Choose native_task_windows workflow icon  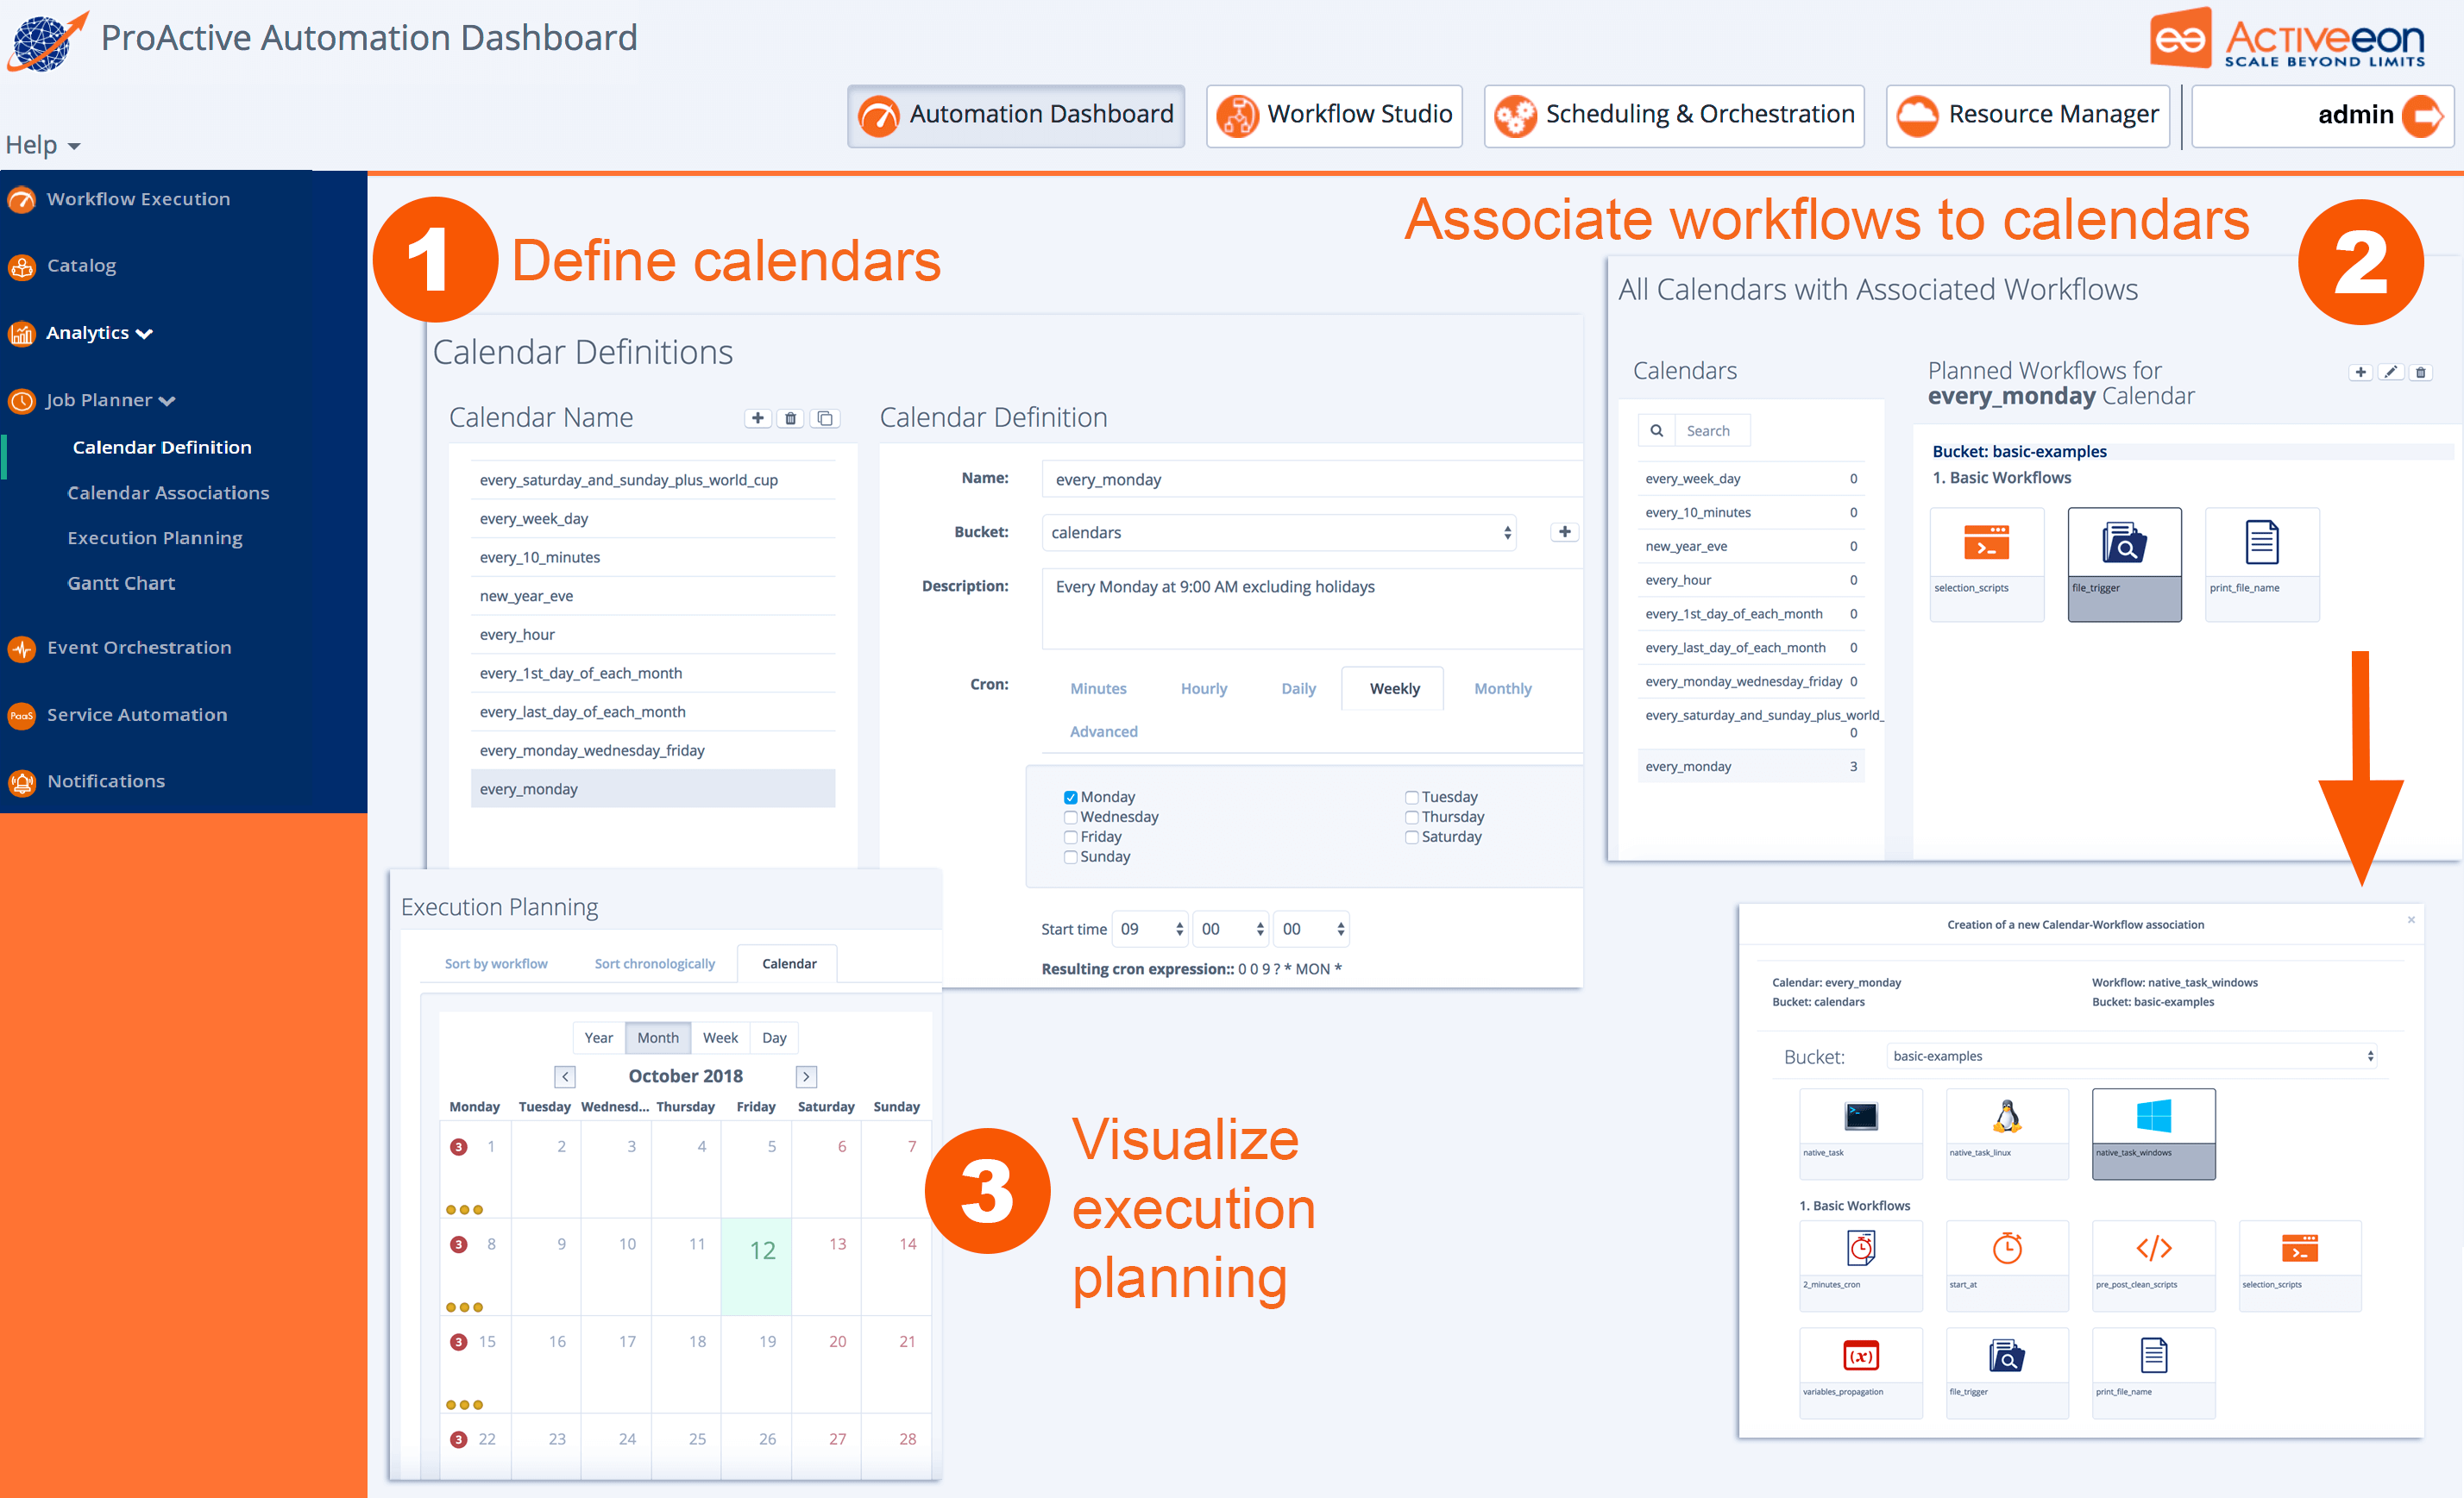(x=2153, y=1133)
